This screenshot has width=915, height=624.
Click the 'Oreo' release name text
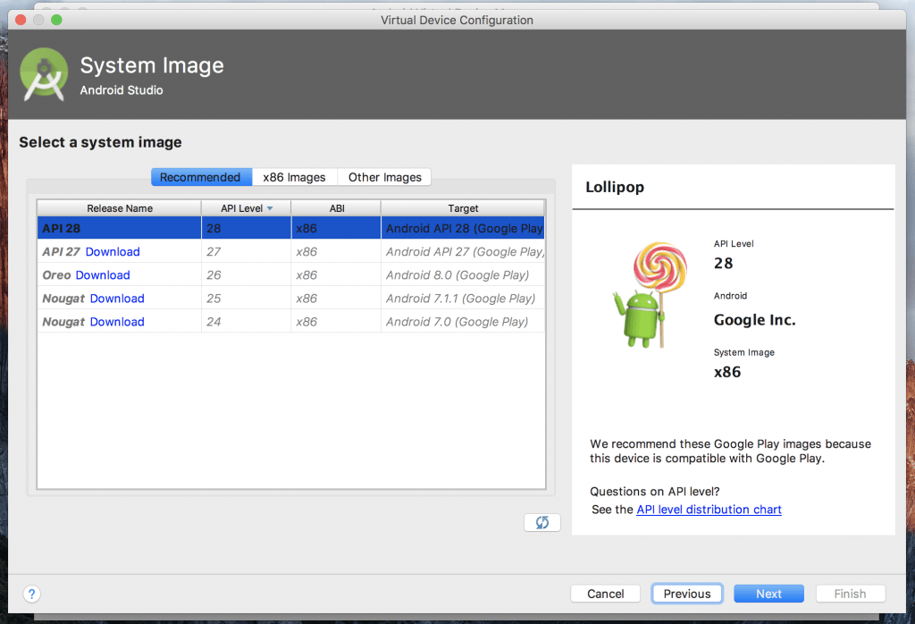point(56,275)
